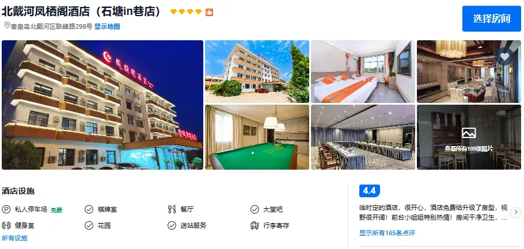Click the luggage storage cart icon

coord(255,225)
